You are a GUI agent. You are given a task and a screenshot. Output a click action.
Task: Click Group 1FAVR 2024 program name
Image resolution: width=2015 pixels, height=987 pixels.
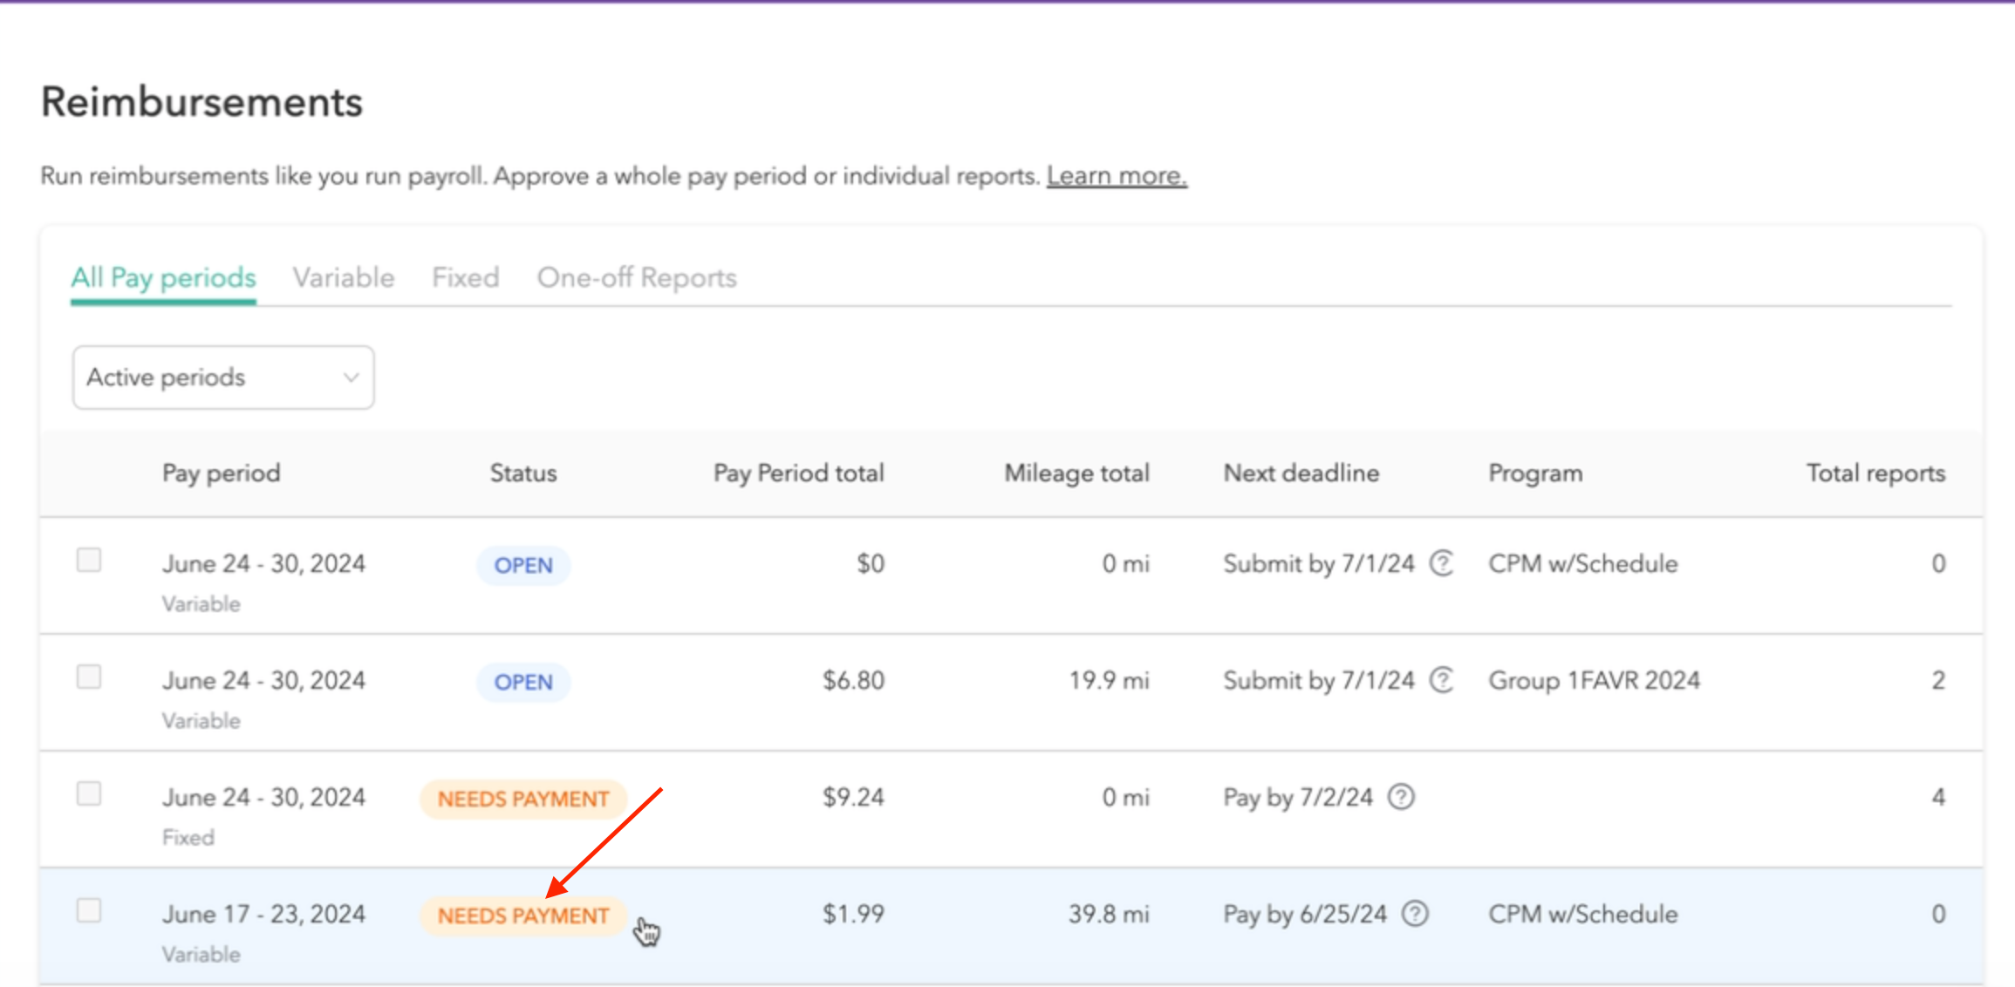[x=1595, y=680]
